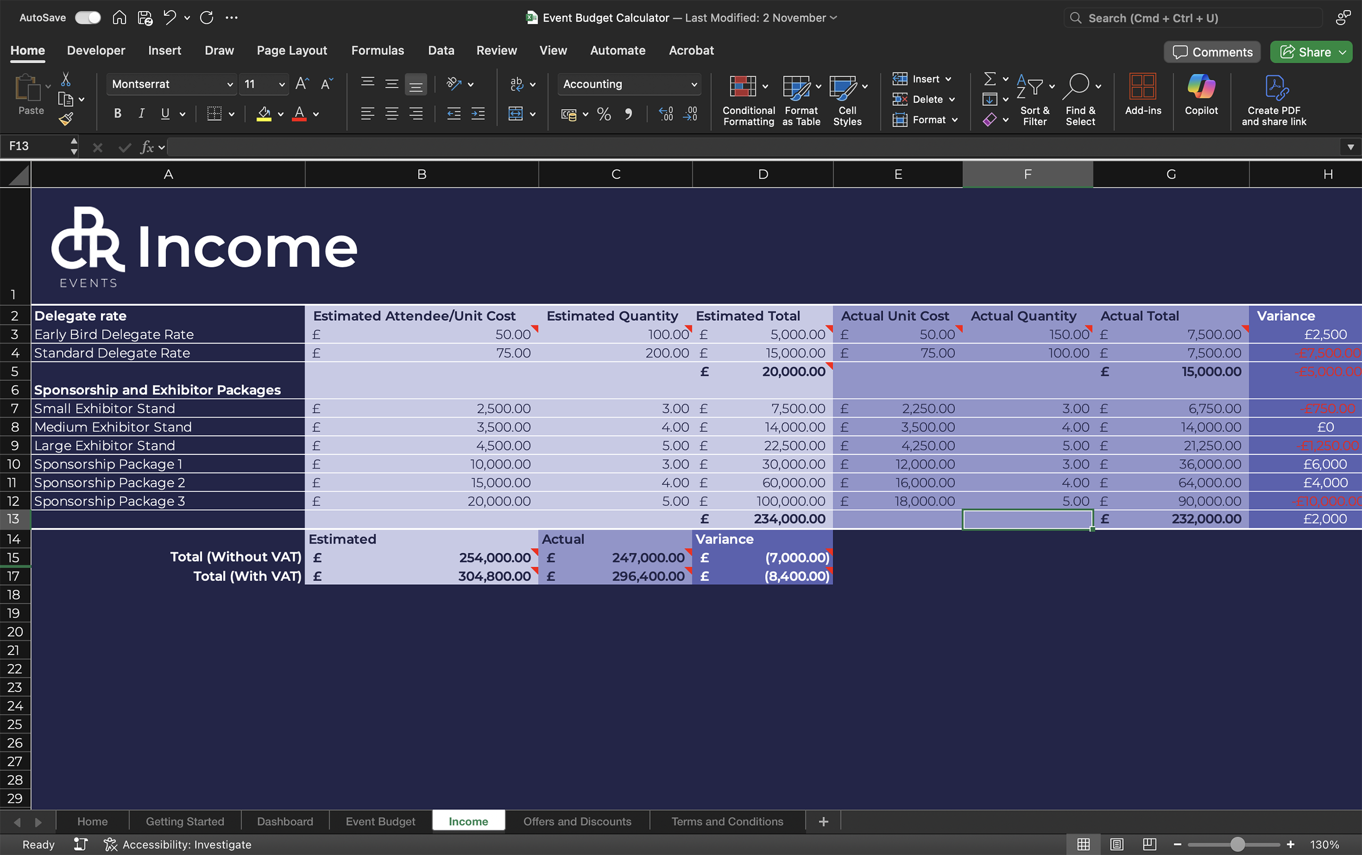Open the Accounting number format dropdown
The width and height of the screenshot is (1362, 855).
[694, 84]
